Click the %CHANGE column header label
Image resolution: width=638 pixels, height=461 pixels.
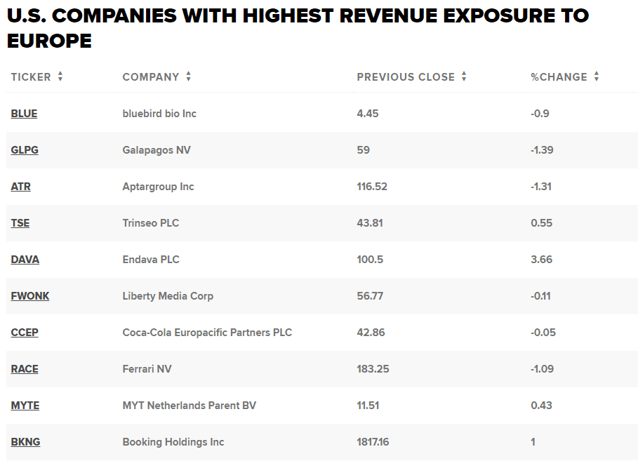(559, 77)
